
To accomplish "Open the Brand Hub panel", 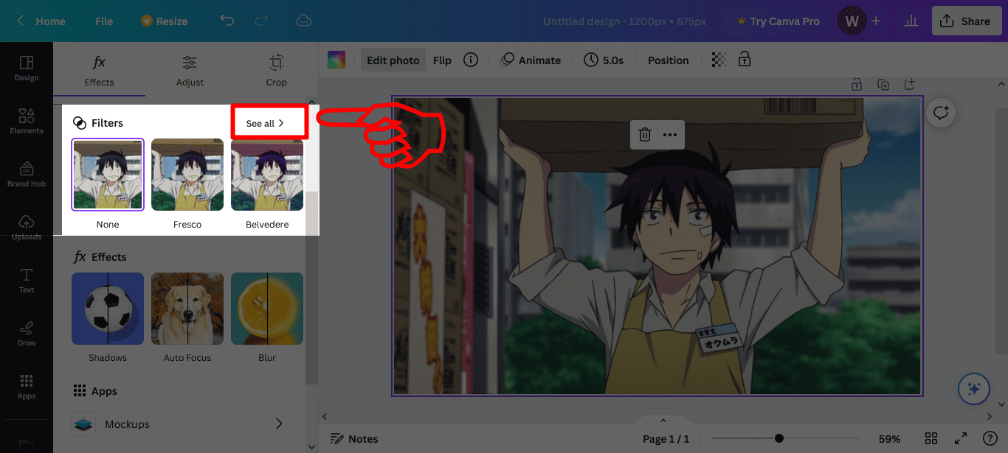I will tap(27, 175).
